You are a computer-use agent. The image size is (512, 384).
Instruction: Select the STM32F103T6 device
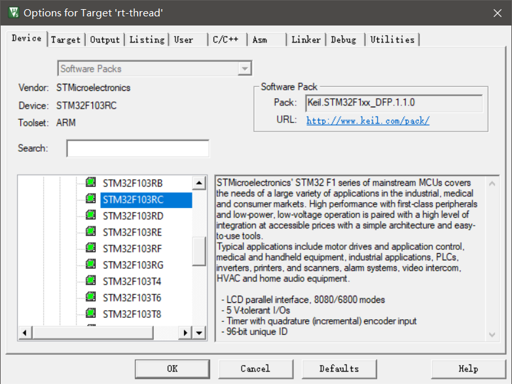(132, 298)
